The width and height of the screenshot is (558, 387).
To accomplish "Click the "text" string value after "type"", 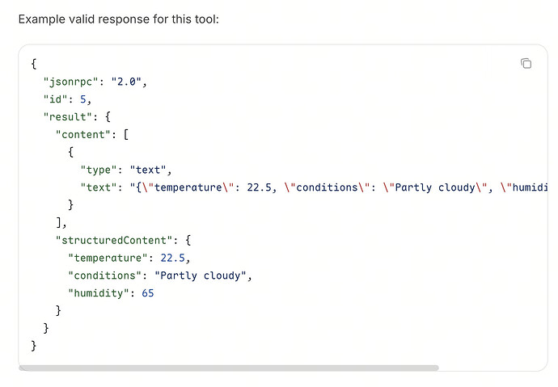I will tap(148, 170).
